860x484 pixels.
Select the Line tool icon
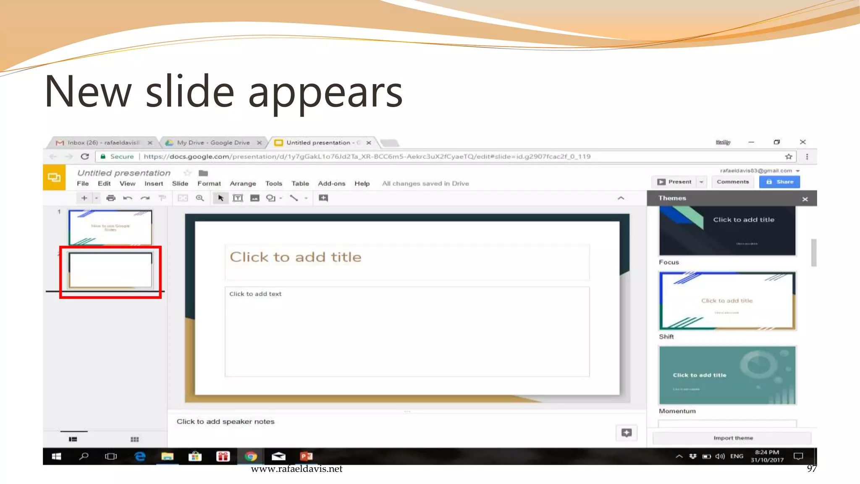tap(294, 198)
